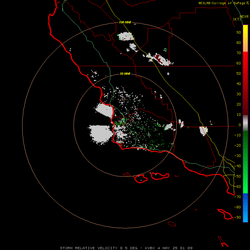This screenshot has width=250, height=250.
Task: Click the '20' value on the velocity scale
Action: [239, 104]
